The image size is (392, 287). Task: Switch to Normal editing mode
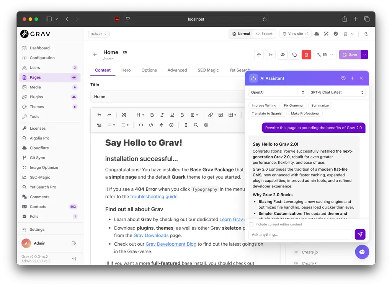pos(241,34)
